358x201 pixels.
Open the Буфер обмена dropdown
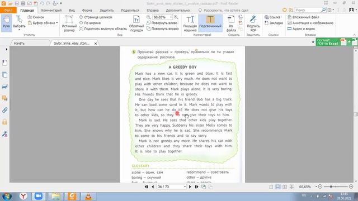(x=43, y=23)
